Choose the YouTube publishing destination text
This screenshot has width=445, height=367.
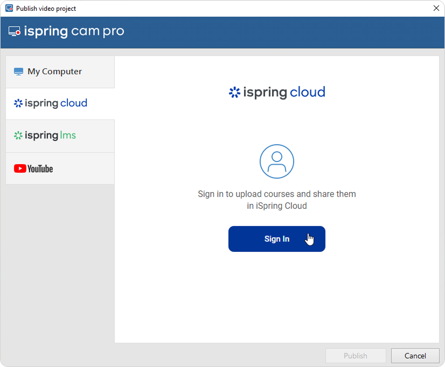coord(40,169)
